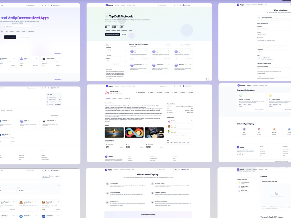Click Startseite nav item in Uniswap page header
Screen dimensions: 291x218
(x=117, y=86)
